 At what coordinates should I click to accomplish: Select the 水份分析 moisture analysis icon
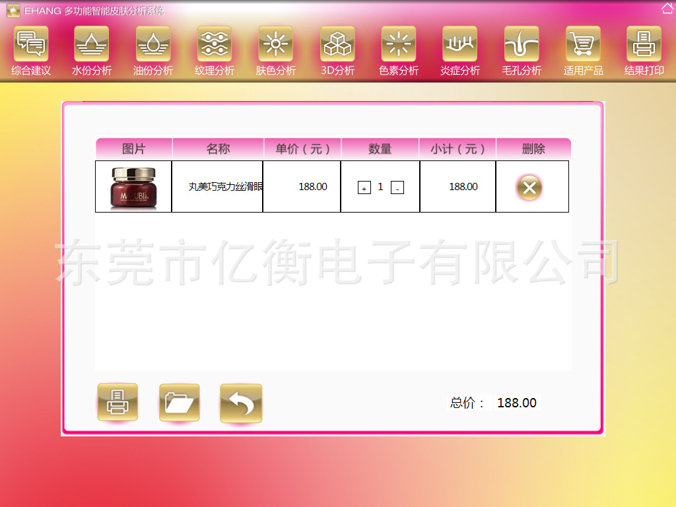[x=92, y=44]
